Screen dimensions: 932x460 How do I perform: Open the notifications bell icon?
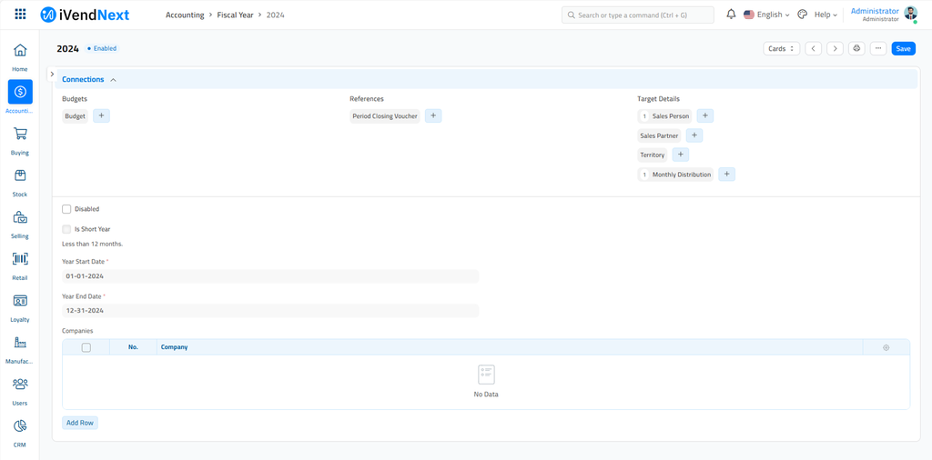tap(731, 15)
